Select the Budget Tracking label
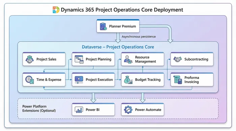Screen dimensions: 236x131 (x=148, y=80)
